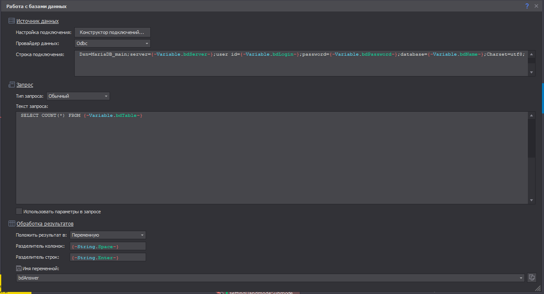Click the Обработка результатов header link
The width and height of the screenshot is (544, 294).
[x=45, y=223]
